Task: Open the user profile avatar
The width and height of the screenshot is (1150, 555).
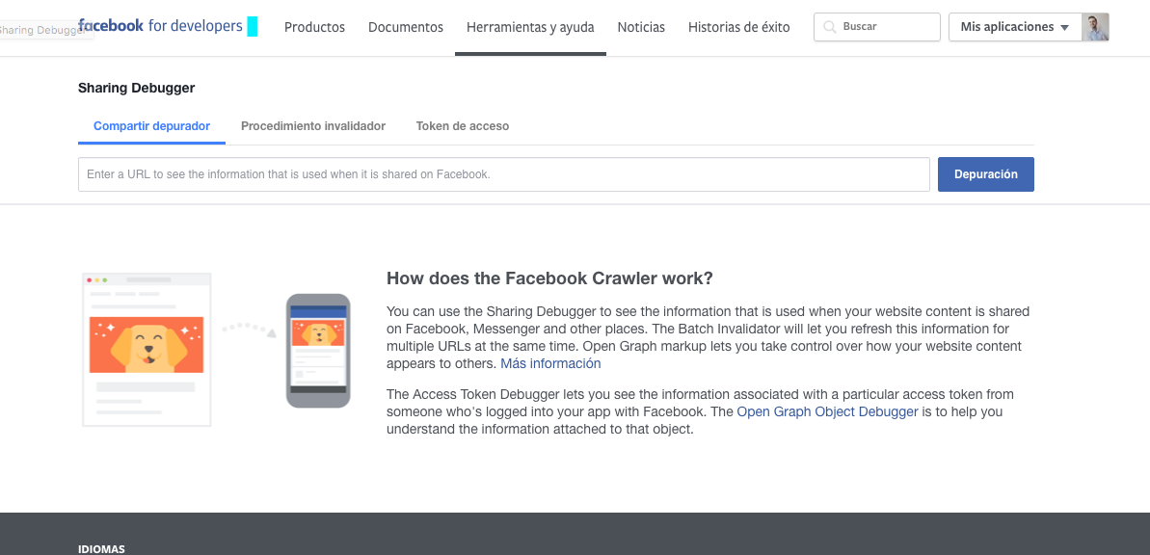Action: click(x=1095, y=27)
